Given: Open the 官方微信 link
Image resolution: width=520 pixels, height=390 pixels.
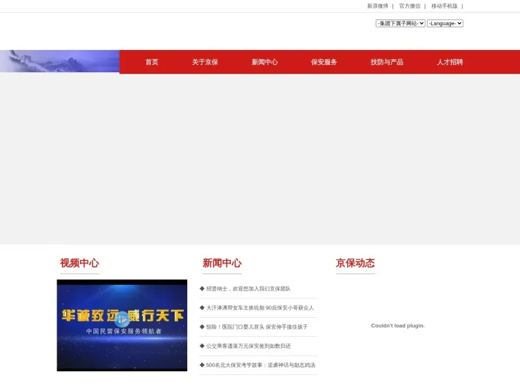Looking at the screenshot, I should (x=409, y=6).
